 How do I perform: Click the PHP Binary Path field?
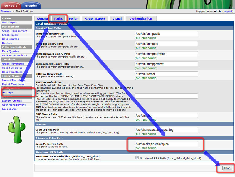pyautogui.click(x=166, y=115)
